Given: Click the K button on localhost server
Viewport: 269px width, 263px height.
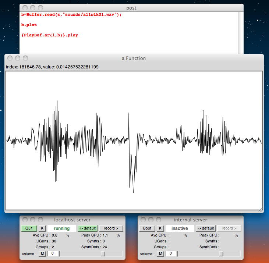Looking at the screenshot, I should coord(42,228).
